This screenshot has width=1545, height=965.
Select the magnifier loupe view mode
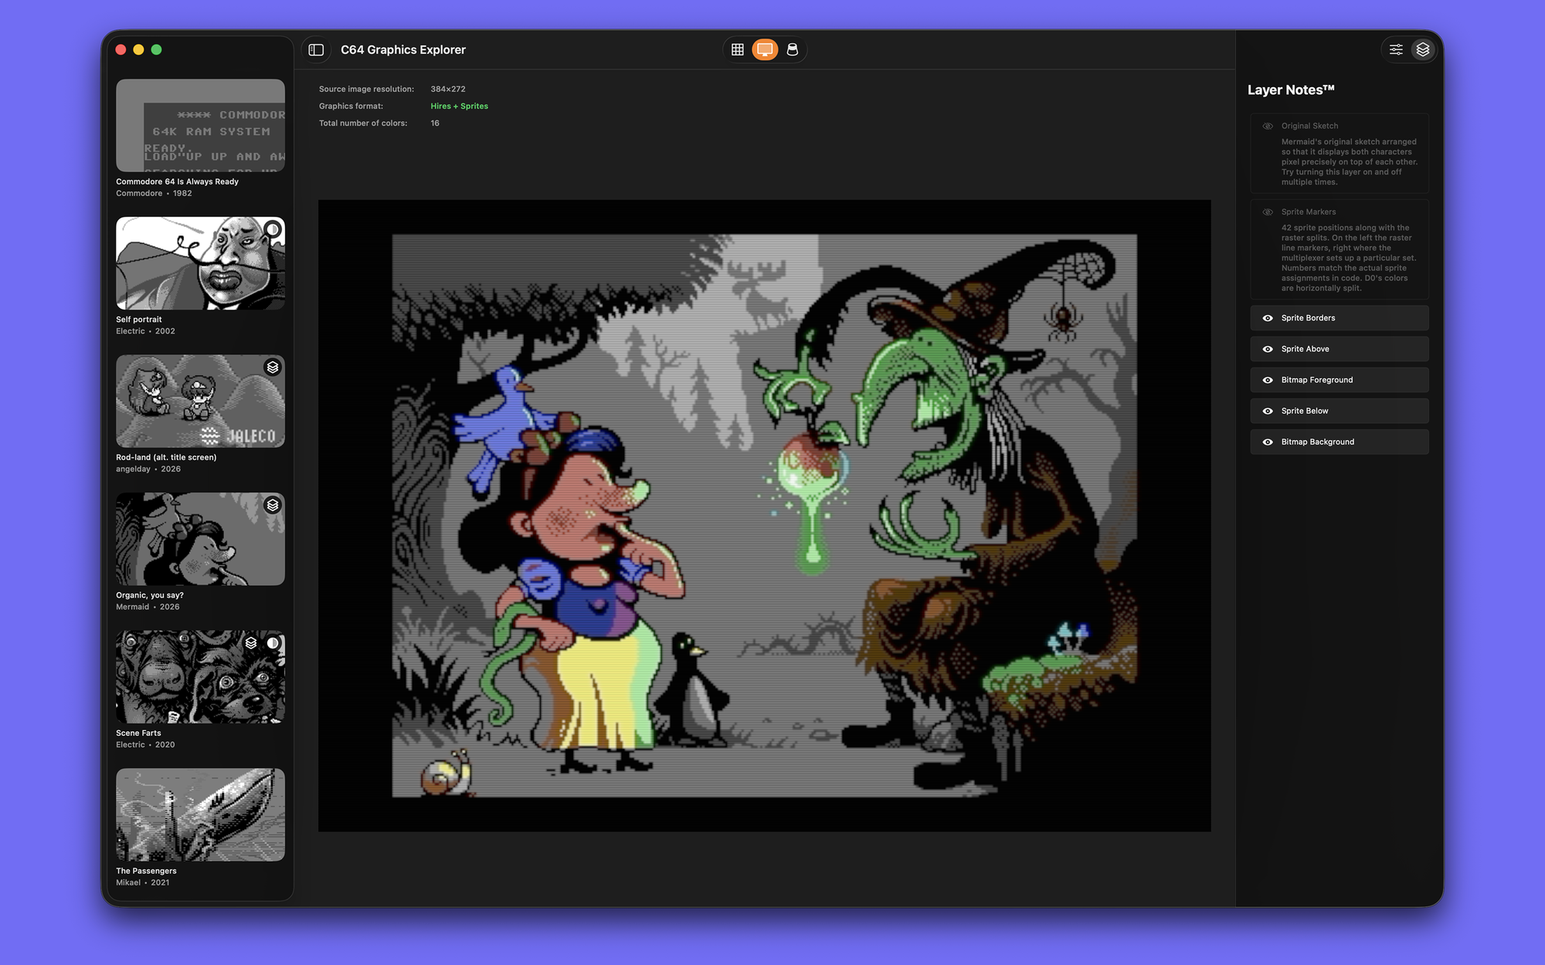[792, 49]
